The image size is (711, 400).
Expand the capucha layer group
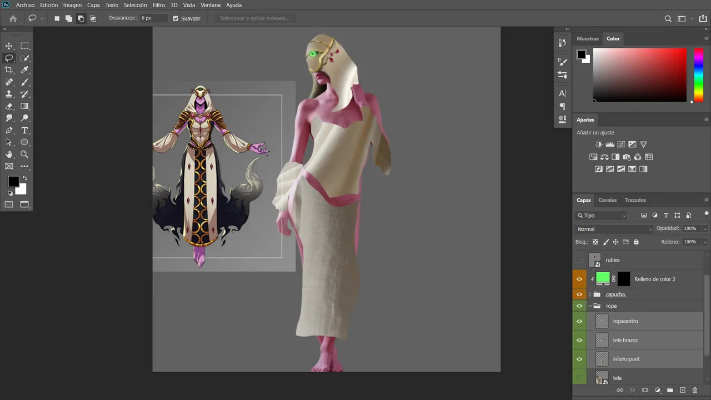[x=590, y=294]
